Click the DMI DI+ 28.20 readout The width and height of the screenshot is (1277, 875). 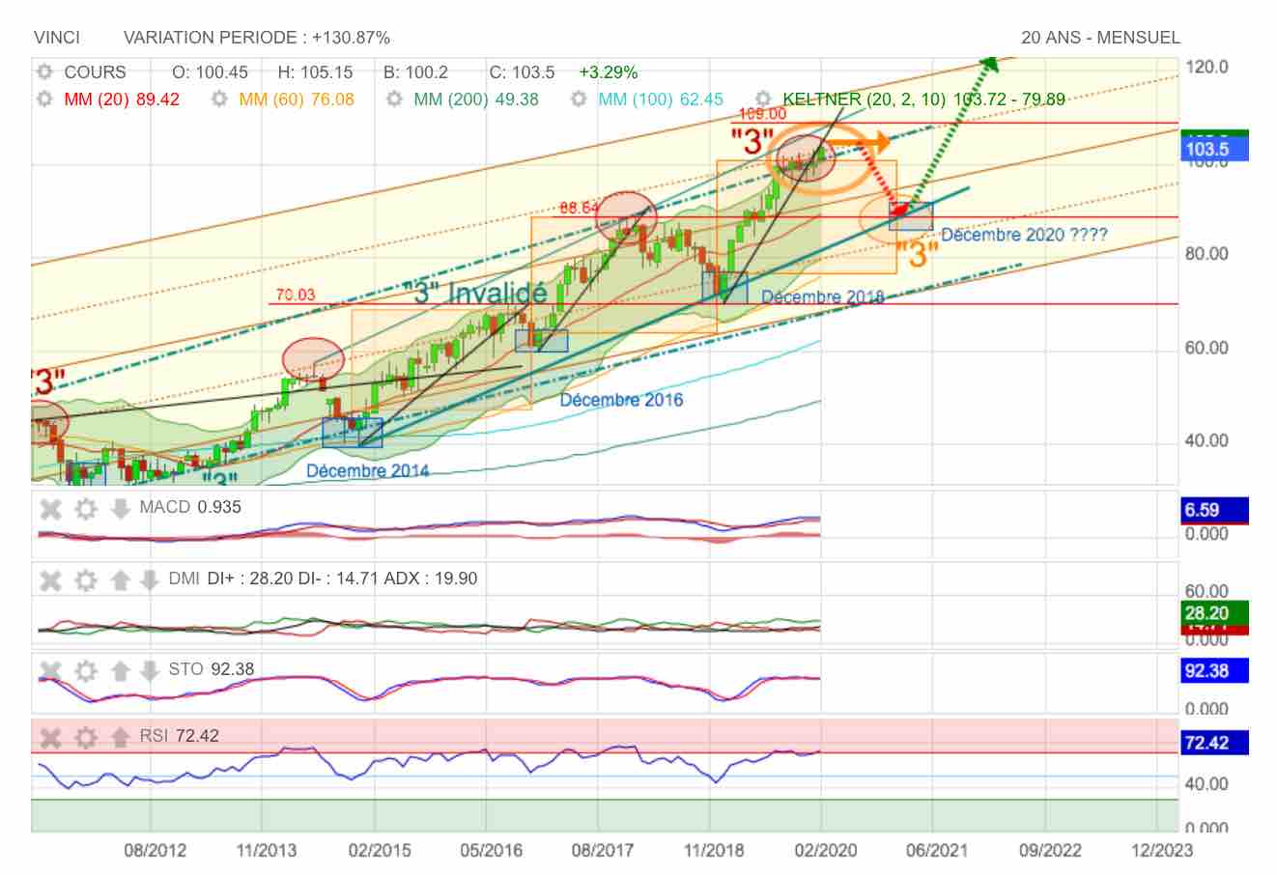[323, 579]
